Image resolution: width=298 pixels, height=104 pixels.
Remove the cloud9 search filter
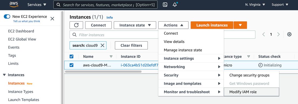pos(102,45)
